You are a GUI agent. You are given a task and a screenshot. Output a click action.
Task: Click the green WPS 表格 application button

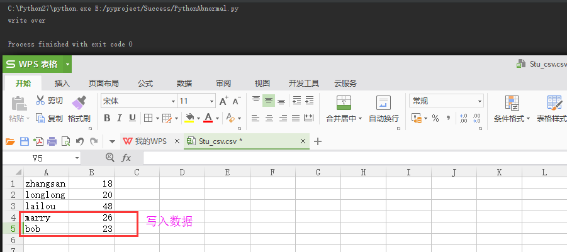pos(36,64)
